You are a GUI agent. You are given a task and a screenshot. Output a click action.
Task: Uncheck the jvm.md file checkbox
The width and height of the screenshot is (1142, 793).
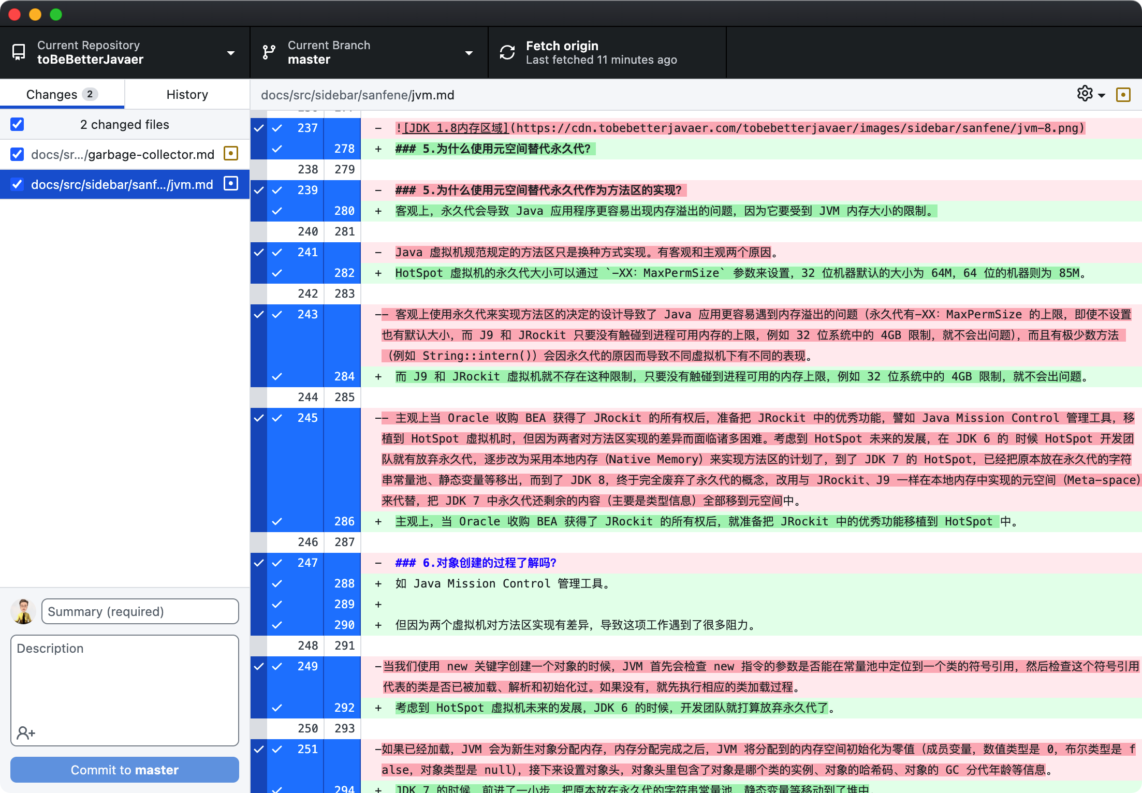coord(17,184)
